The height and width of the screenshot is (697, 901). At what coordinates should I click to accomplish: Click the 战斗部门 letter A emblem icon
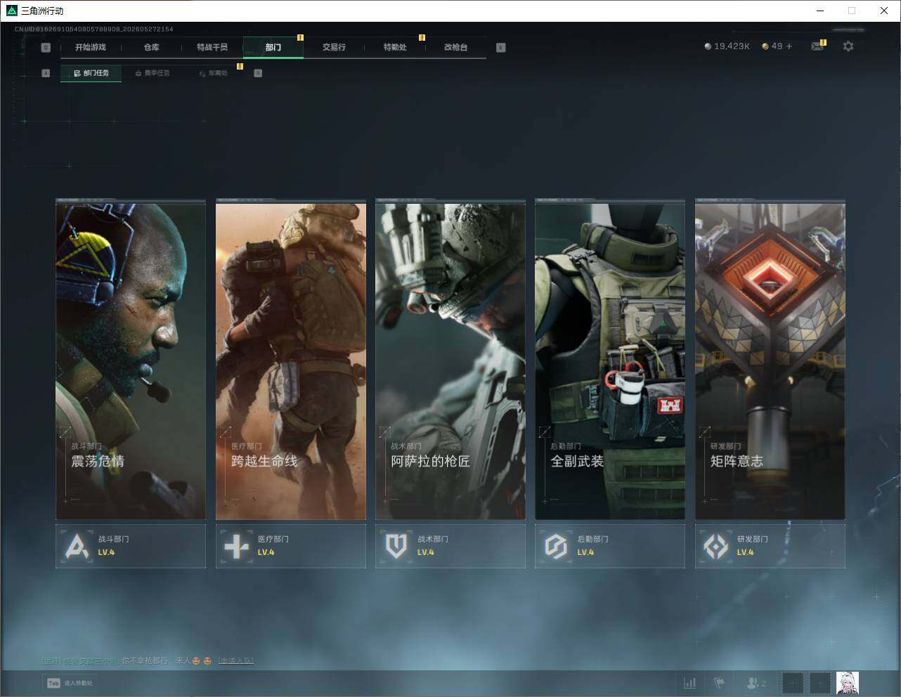coord(78,546)
